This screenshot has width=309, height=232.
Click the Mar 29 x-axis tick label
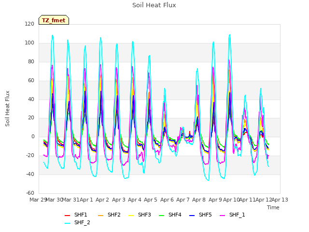click(38, 200)
